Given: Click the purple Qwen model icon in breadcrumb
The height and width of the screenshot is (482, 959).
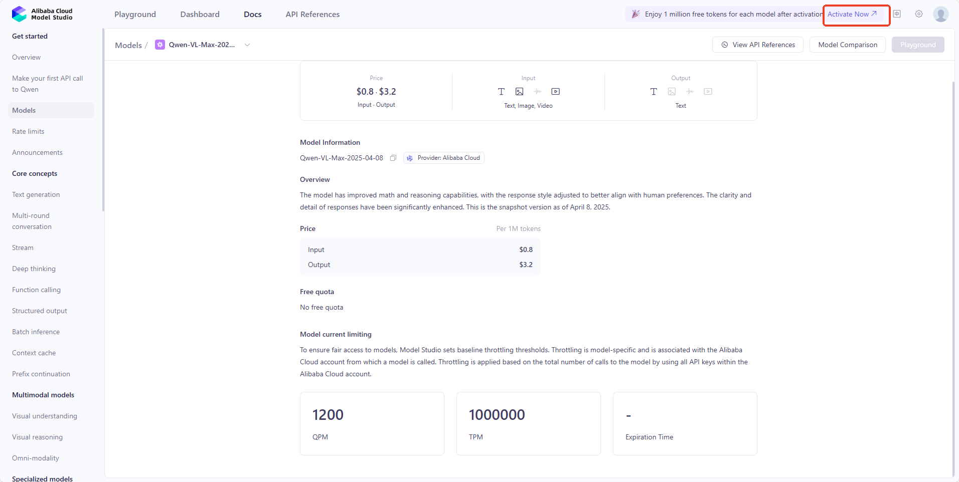Looking at the screenshot, I should click(x=159, y=45).
